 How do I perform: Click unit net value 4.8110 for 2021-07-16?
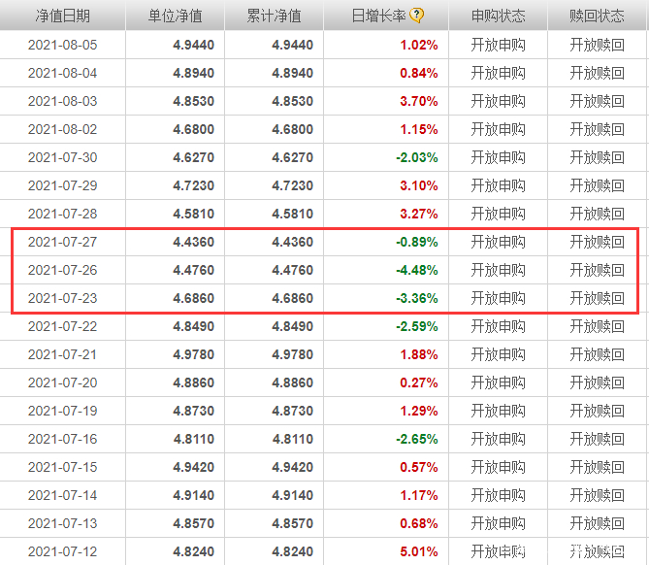[x=194, y=439]
